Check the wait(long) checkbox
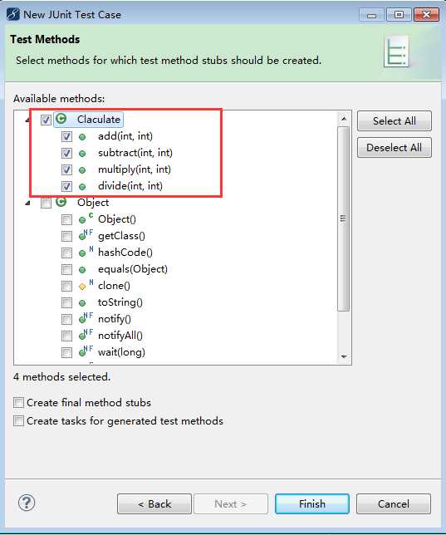The width and height of the screenshot is (446, 535). pyautogui.click(x=66, y=352)
